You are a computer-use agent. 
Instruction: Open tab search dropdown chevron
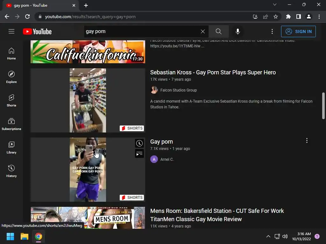275,4
